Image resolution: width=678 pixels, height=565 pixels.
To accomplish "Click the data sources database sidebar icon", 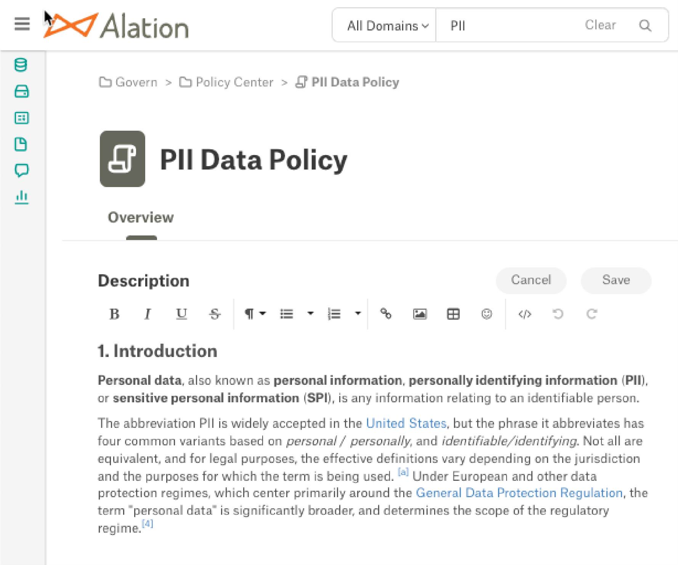I will [21, 65].
